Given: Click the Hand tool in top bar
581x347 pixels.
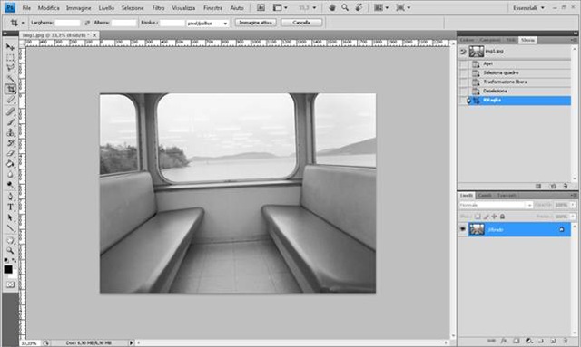Looking at the screenshot, I should click(332, 8).
